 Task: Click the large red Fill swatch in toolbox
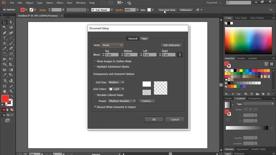[x=5, y=99]
